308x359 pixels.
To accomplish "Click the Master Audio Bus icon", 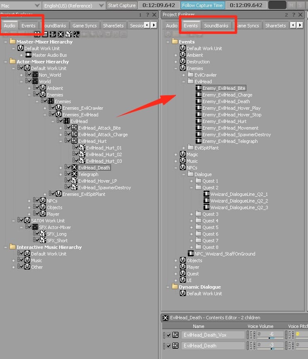I will coord(29,55).
